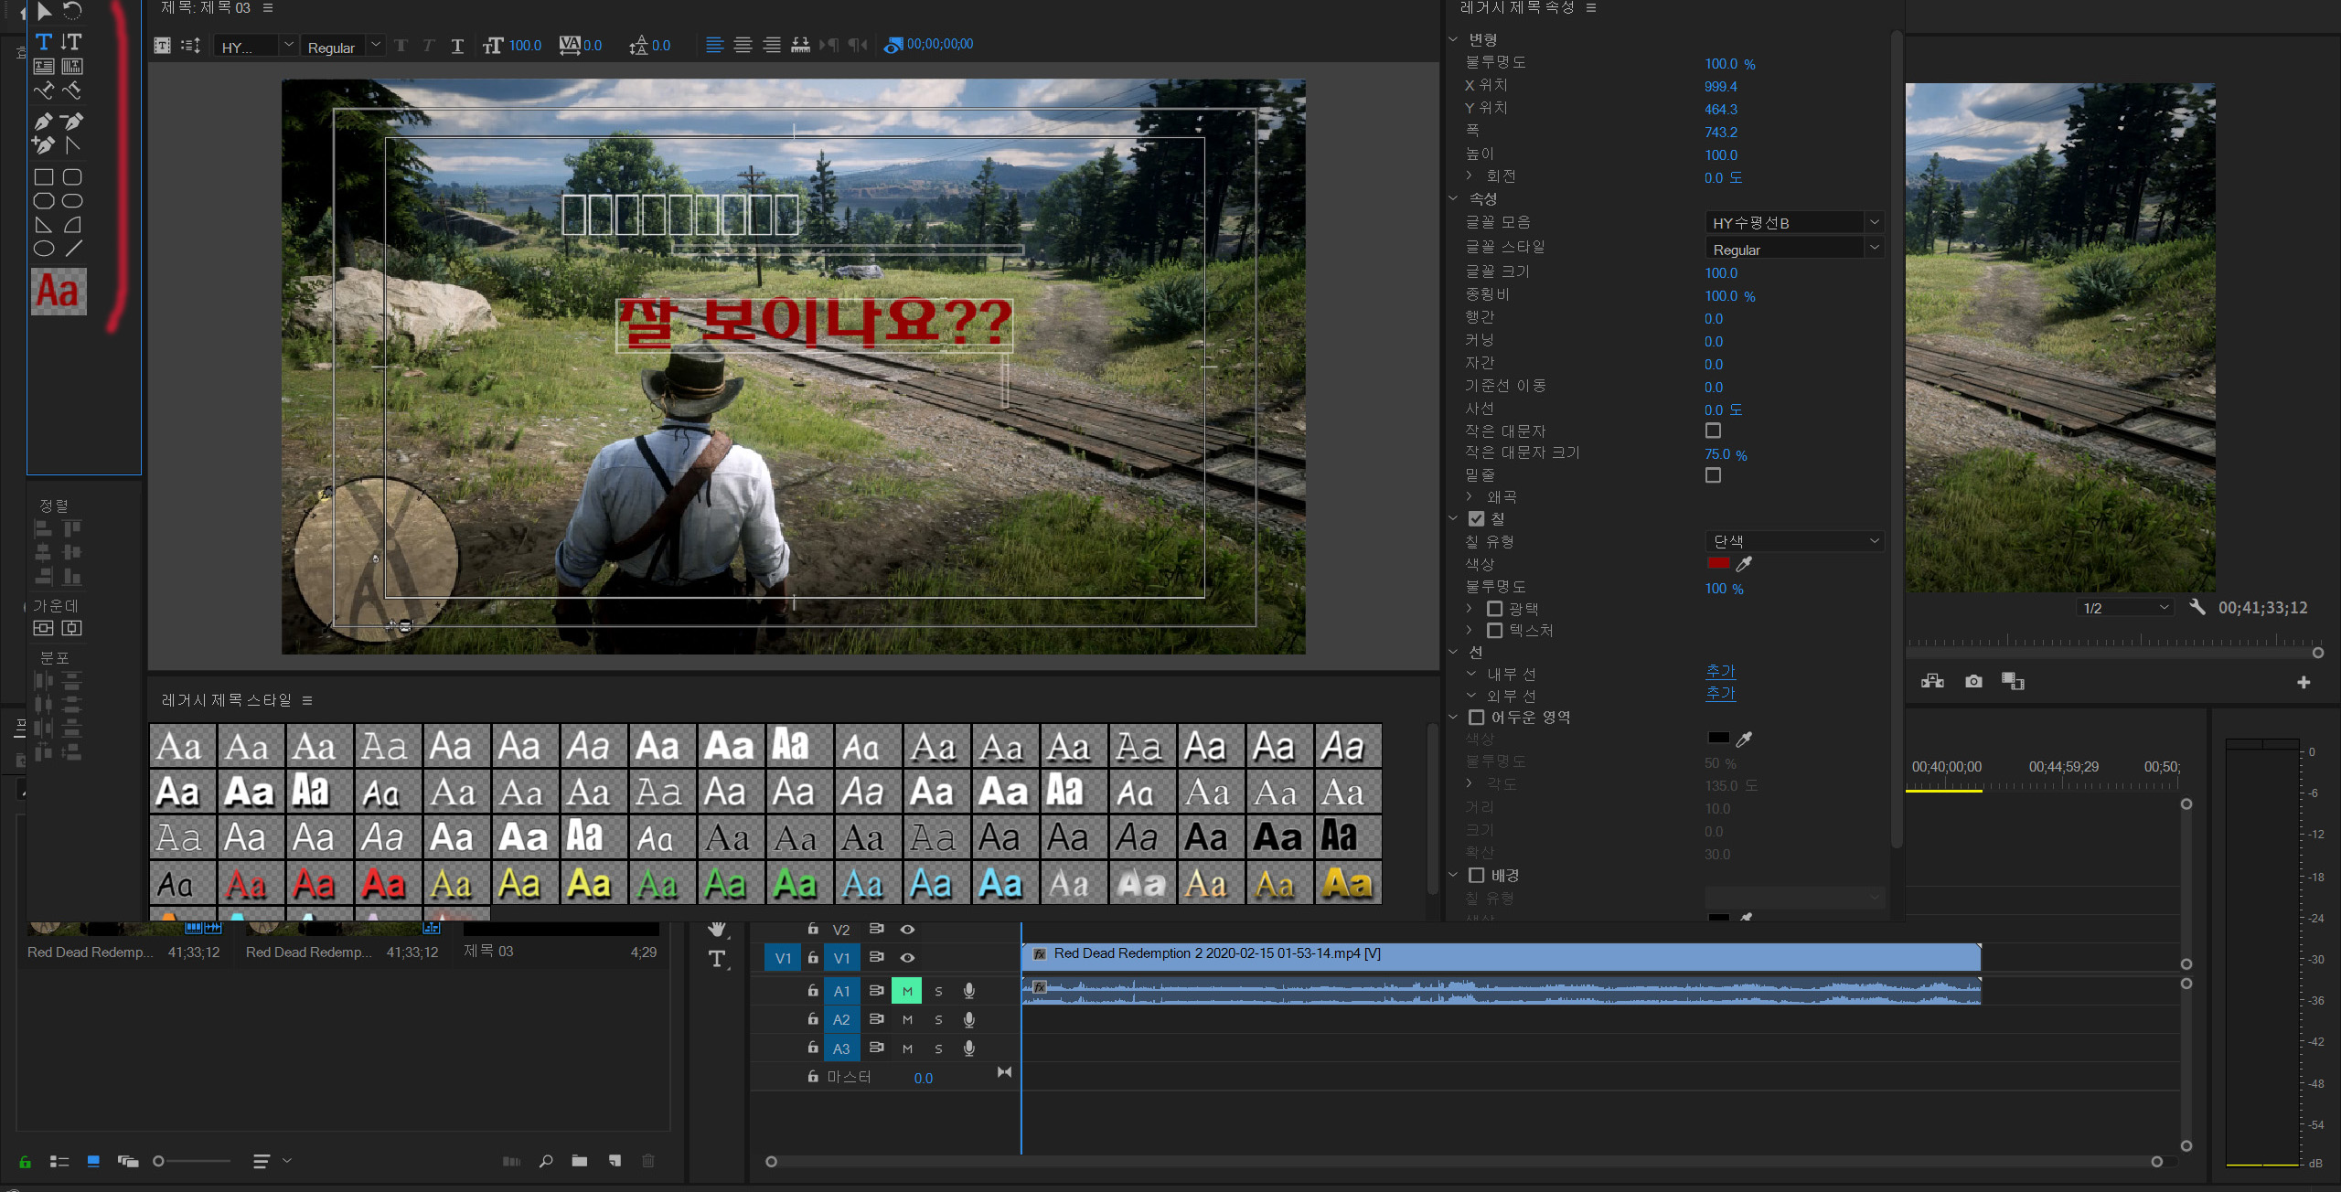Open the program monitor wrench settings

(2197, 608)
